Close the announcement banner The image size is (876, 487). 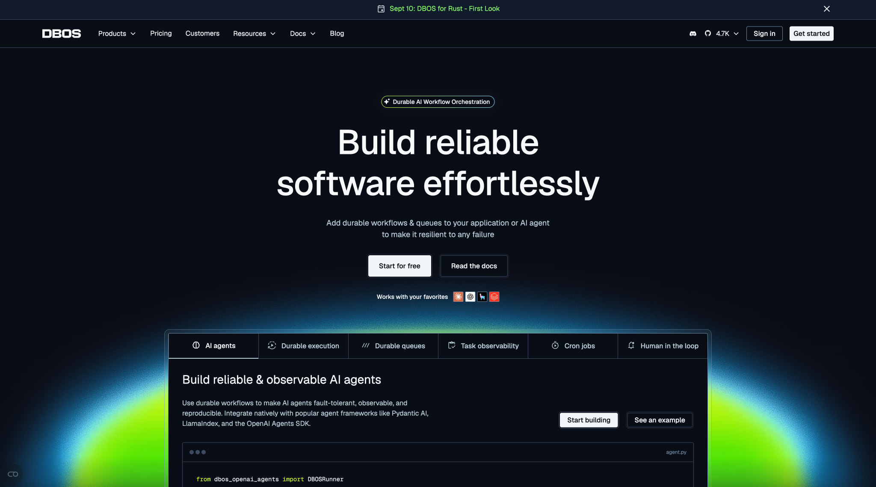point(826,9)
